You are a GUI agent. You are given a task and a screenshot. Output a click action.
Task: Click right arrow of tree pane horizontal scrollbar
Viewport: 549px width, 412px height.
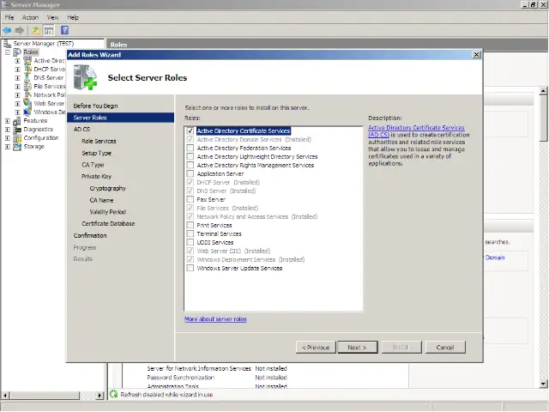click(x=100, y=395)
